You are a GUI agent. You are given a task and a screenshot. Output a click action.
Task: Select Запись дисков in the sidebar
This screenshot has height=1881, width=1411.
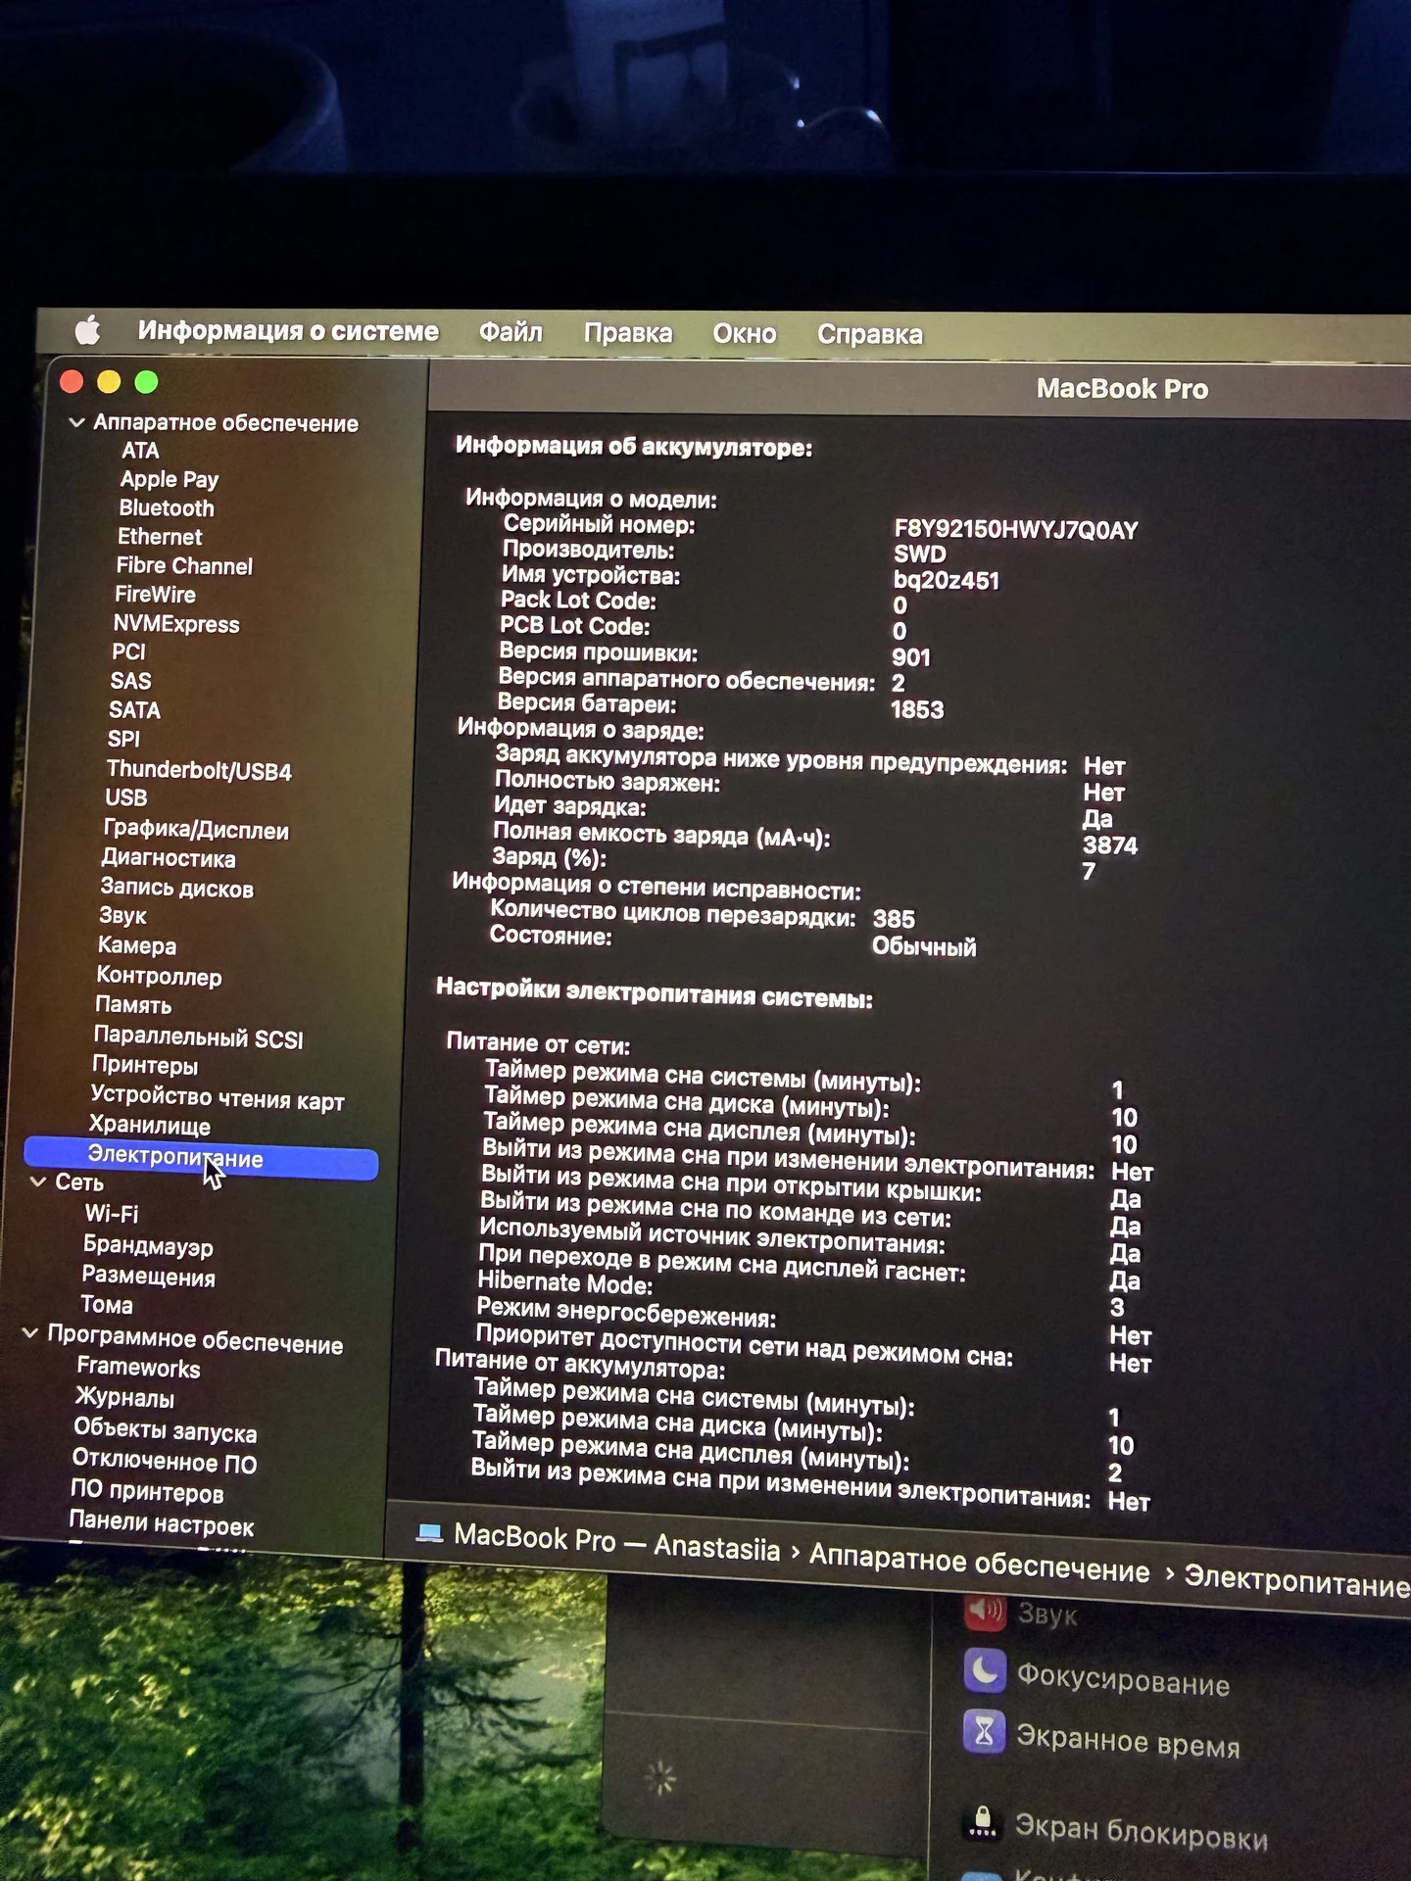(176, 888)
